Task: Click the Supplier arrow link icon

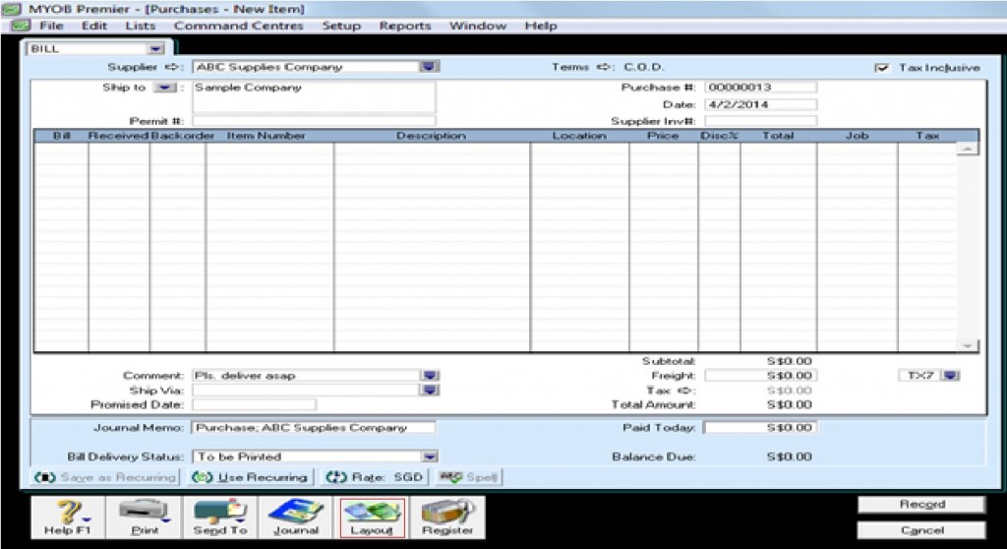Action: tap(172, 67)
